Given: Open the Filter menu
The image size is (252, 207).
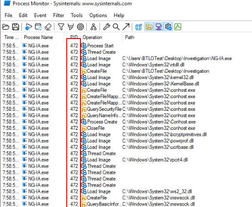Looking at the screenshot, I should (x=58, y=15).
